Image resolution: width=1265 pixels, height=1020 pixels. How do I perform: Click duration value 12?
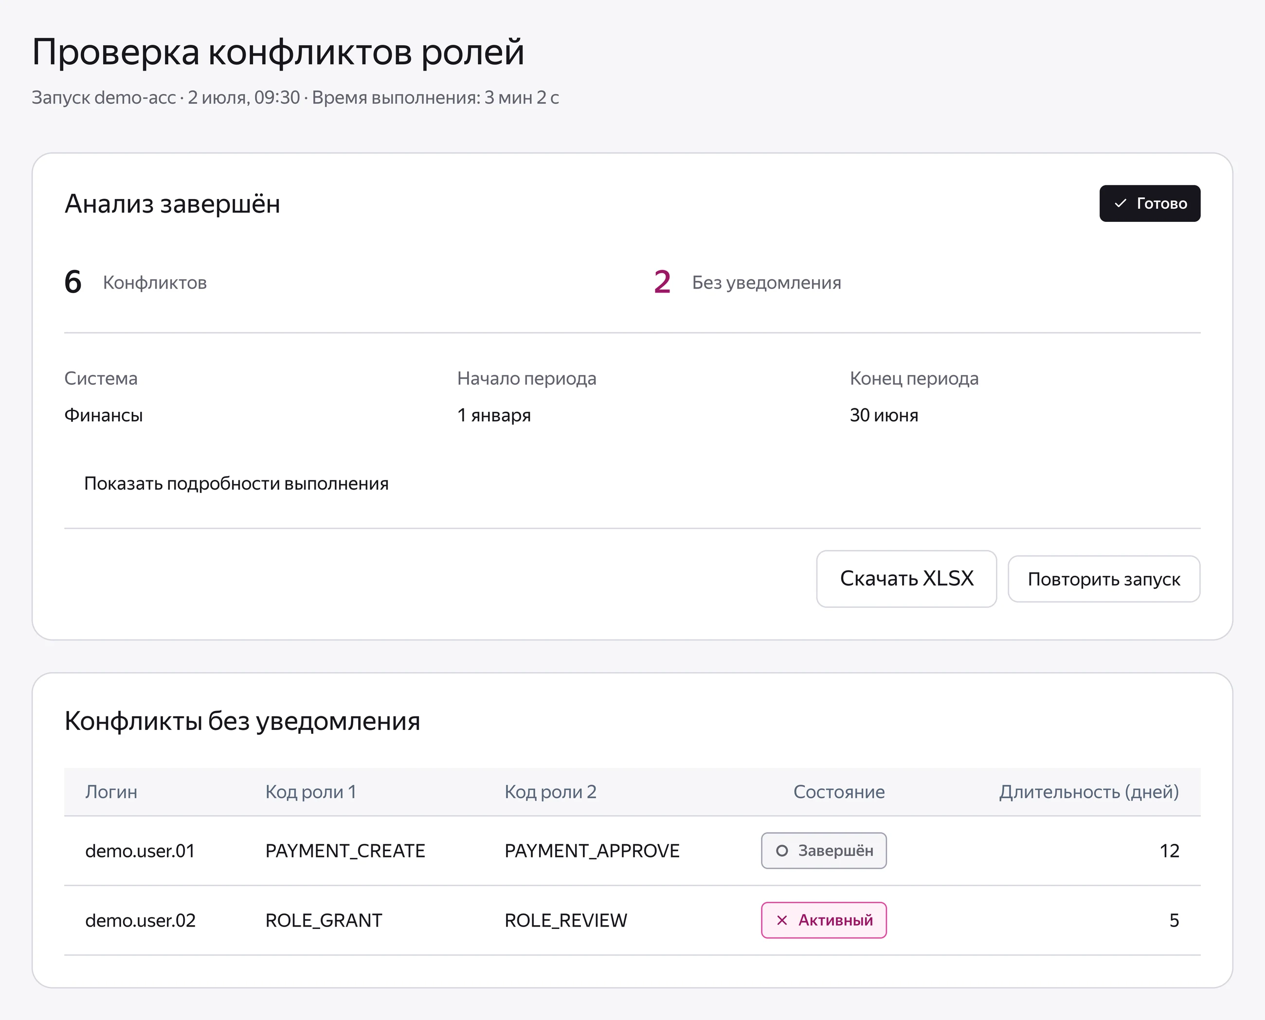pos(1169,851)
